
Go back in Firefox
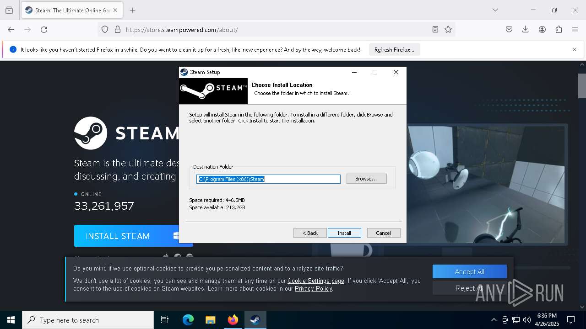[x=11, y=30]
